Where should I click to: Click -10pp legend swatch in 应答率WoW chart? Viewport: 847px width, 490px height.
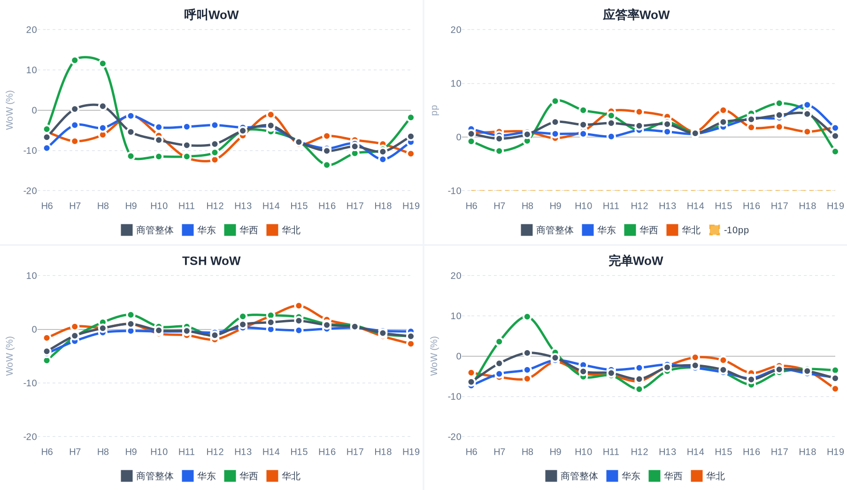(x=715, y=230)
